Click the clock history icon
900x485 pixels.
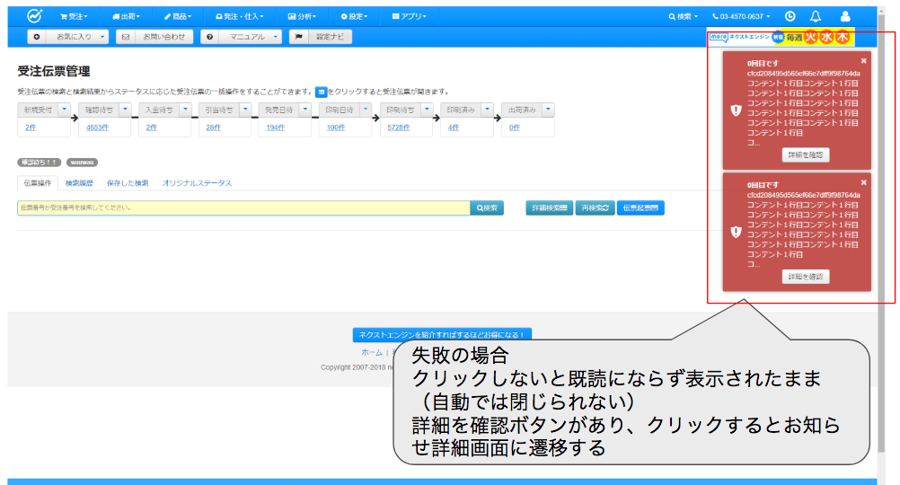pyautogui.click(x=790, y=16)
